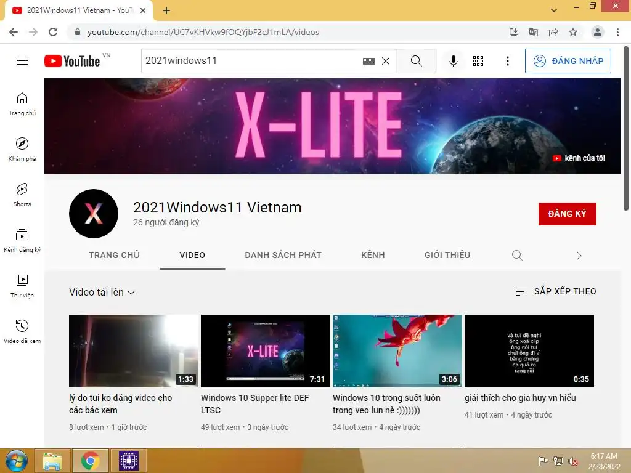Click the ĐĂNG NHẬP sign-in button

pyautogui.click(x=568, y=61)
